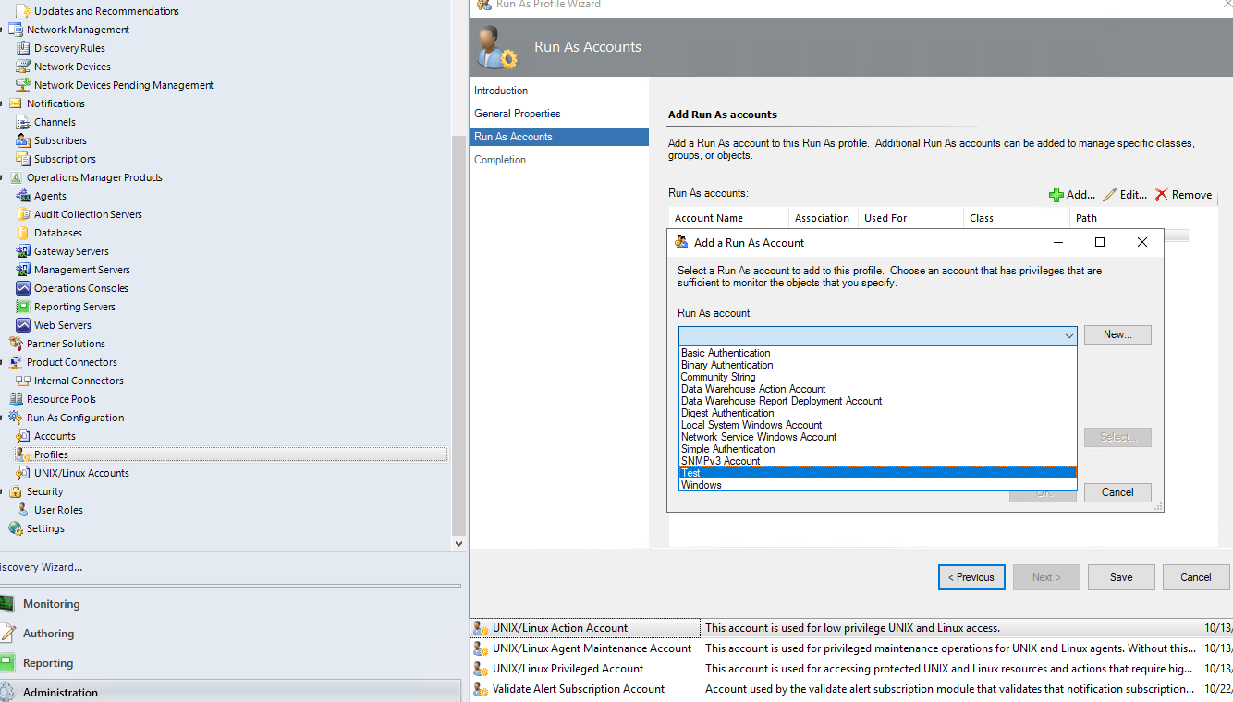Click the Subscribers icon
This screenshot has height=702, width=1233.
(24, 140)
